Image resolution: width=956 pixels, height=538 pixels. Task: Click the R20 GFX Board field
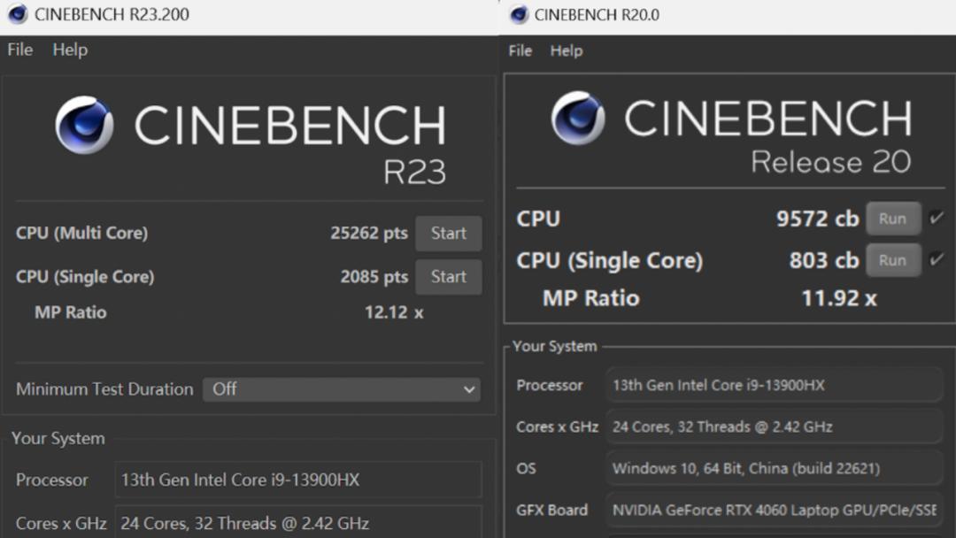774,510
